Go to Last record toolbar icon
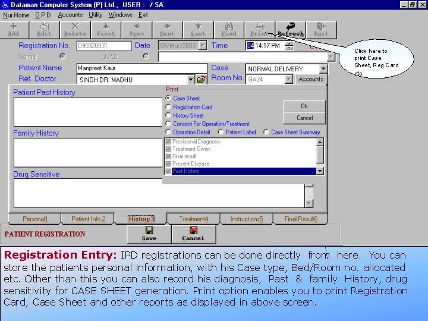Image resolution: width=428 pixels, height=321 pixels. [x=198, y=30]
